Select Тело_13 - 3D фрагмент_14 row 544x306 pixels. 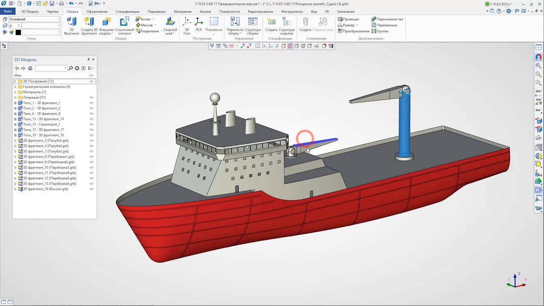point(54,119)
